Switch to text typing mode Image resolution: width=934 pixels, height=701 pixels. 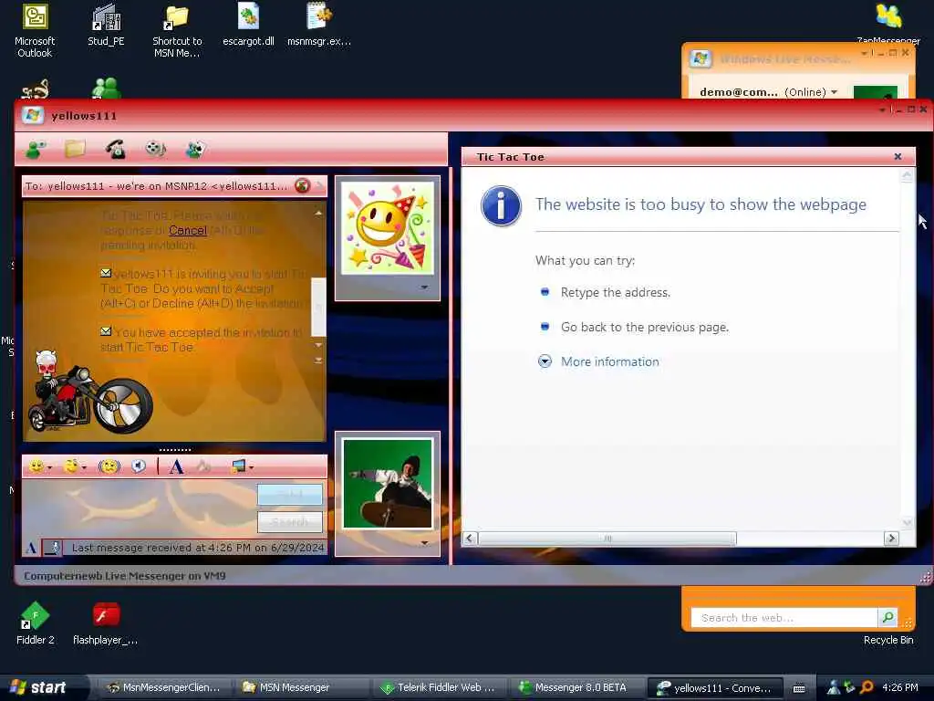(31, 548)
